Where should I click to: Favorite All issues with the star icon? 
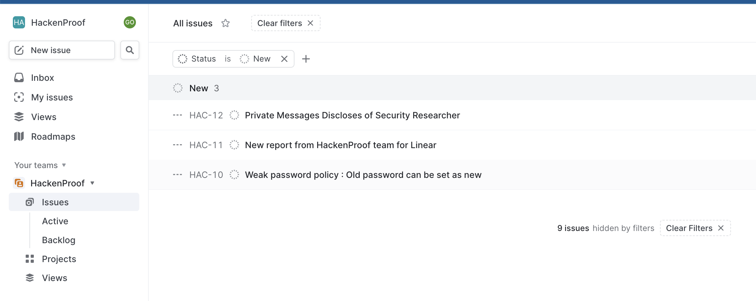point(226,23)
